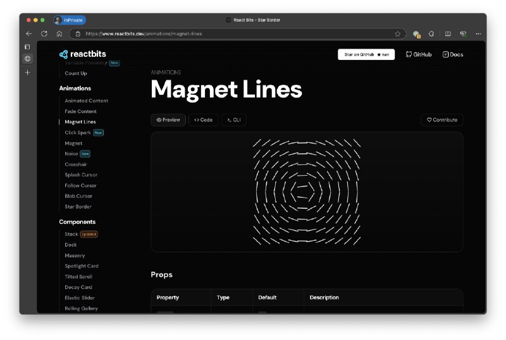Open the GitHub link in header

click(419, 54)
